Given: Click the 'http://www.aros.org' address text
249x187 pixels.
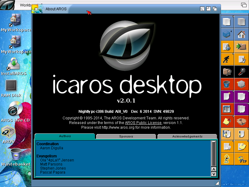Looking at the screenshot, I should point(118,127).
